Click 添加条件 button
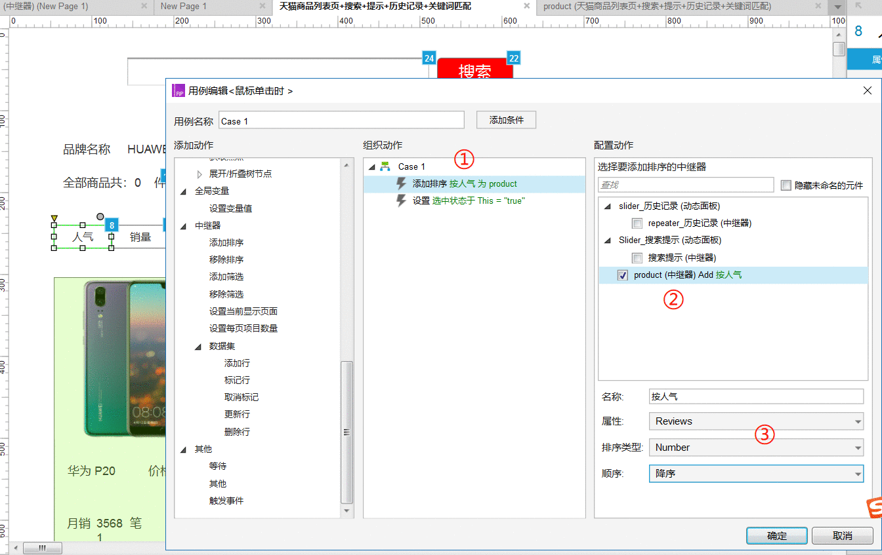Screen dimensions: 882x555 [506, 120]
